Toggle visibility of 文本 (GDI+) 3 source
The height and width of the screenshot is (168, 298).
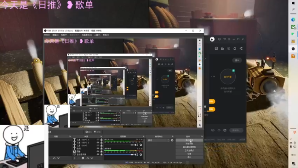[98, 140]
